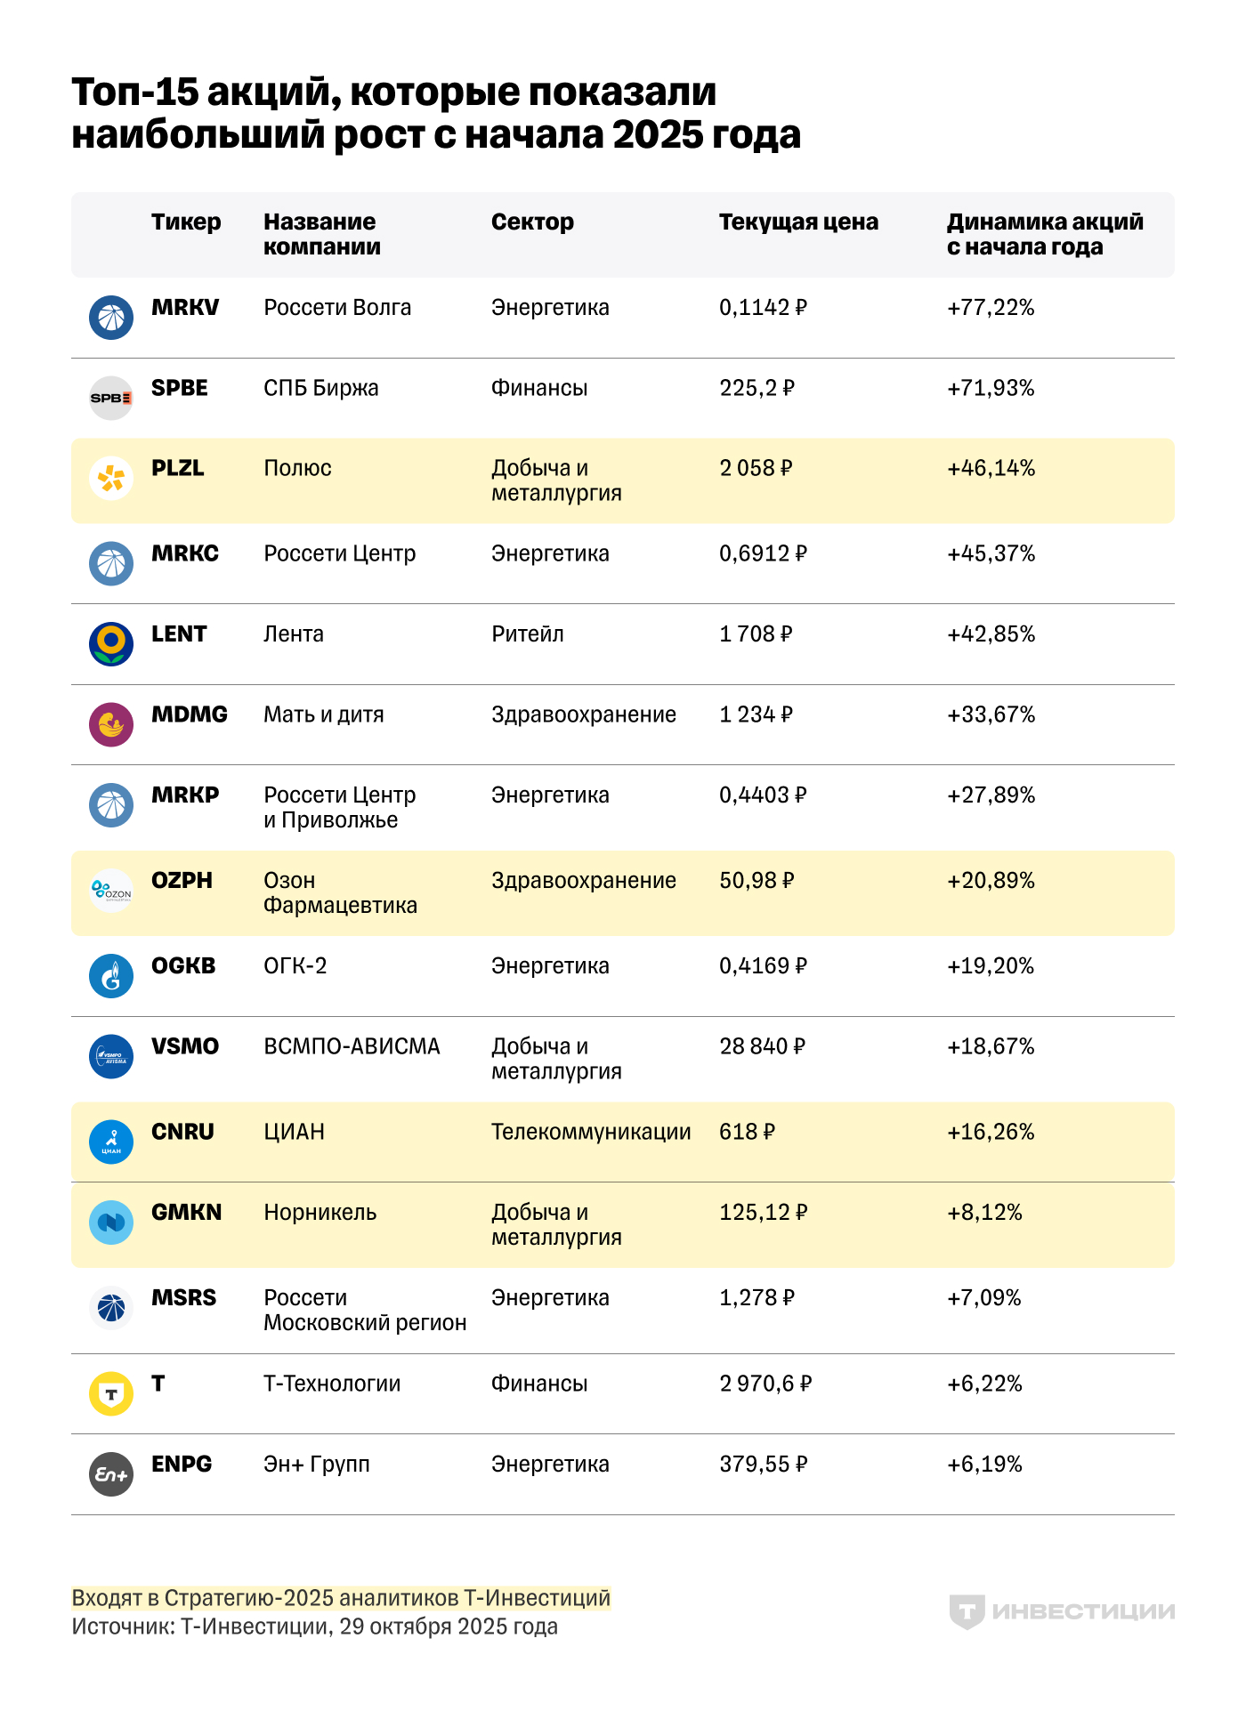Click the SPB Exchange logo icon
The image size is (1246, 1711).
(111, 398)
